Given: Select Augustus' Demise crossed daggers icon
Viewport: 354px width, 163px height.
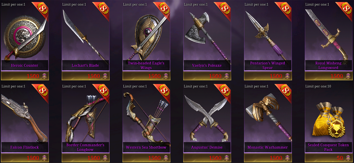Looking at the screenshot, I should click(x=207, y=116).
